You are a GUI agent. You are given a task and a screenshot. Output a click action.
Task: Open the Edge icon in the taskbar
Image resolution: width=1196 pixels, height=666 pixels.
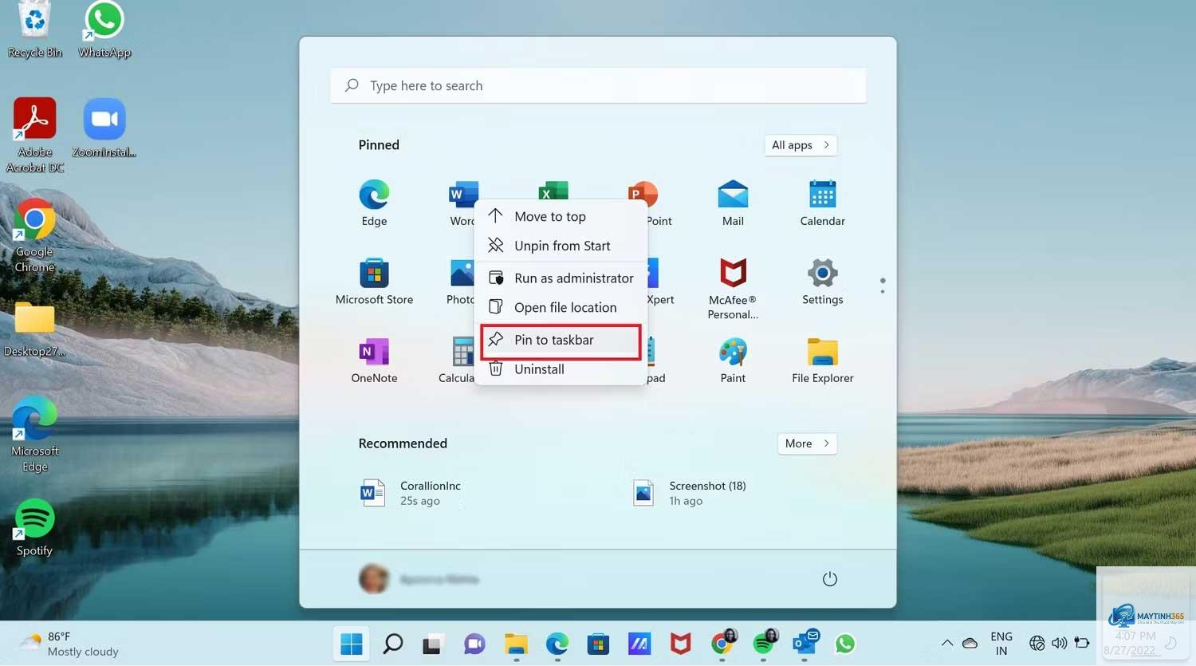[557, 643]
